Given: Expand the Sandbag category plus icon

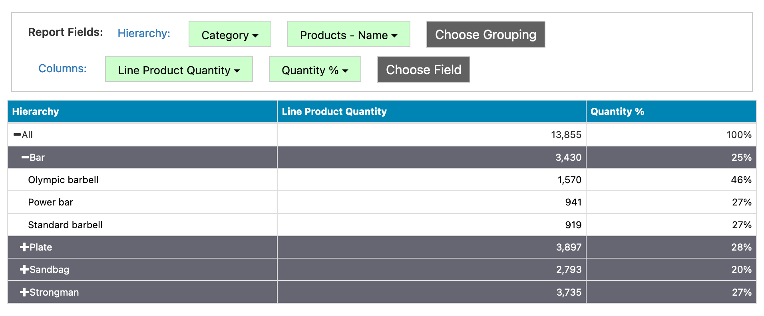Looking at the screenshot, I should pyautogui.click(x=24, y=270).
